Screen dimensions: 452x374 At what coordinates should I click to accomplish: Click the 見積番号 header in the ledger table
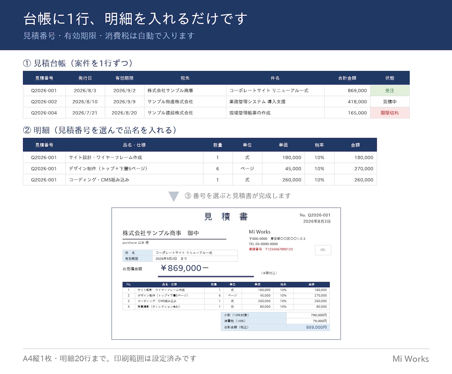[x=44, y=78]
